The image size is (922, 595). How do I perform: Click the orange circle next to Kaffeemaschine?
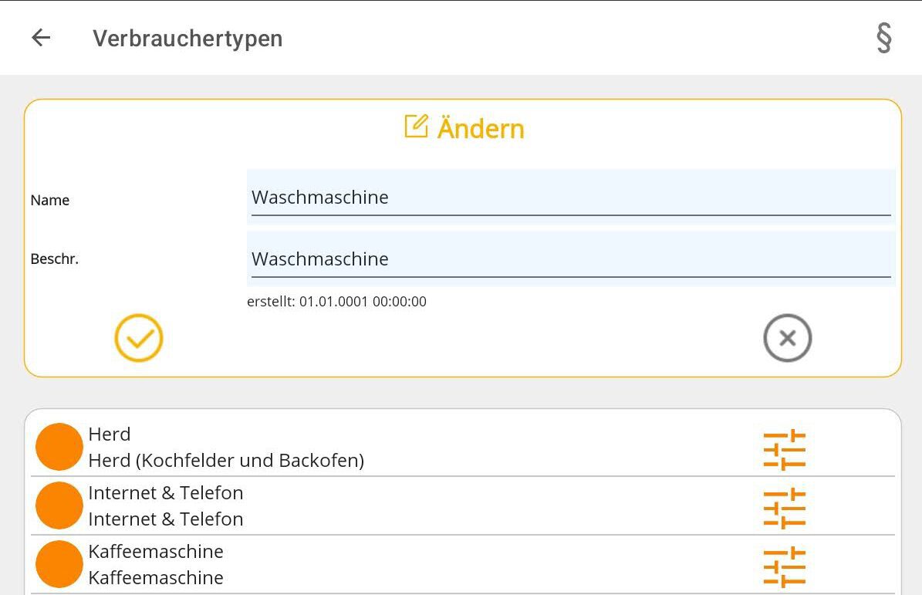[59, 564]
